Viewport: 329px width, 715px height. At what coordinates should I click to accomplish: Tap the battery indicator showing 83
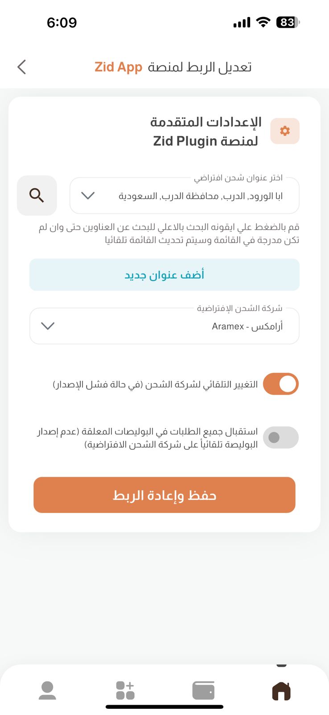click(288, 22)
